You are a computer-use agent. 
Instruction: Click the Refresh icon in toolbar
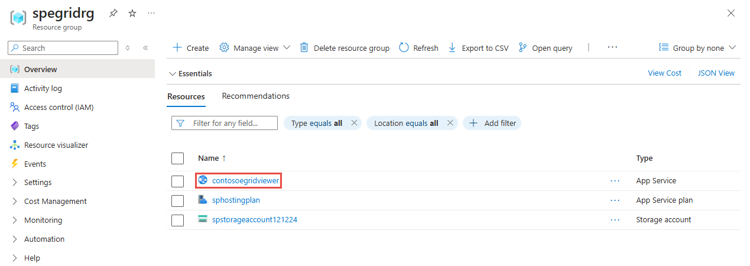point(404,48)
